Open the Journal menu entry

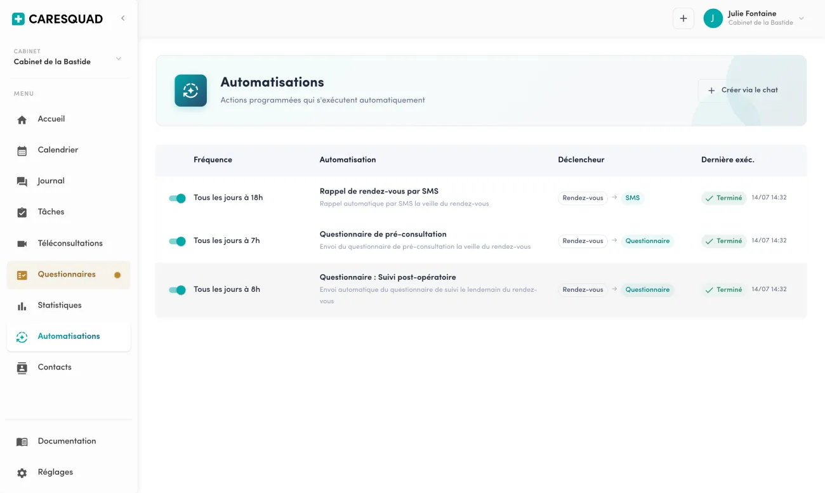tap(69, 181)
